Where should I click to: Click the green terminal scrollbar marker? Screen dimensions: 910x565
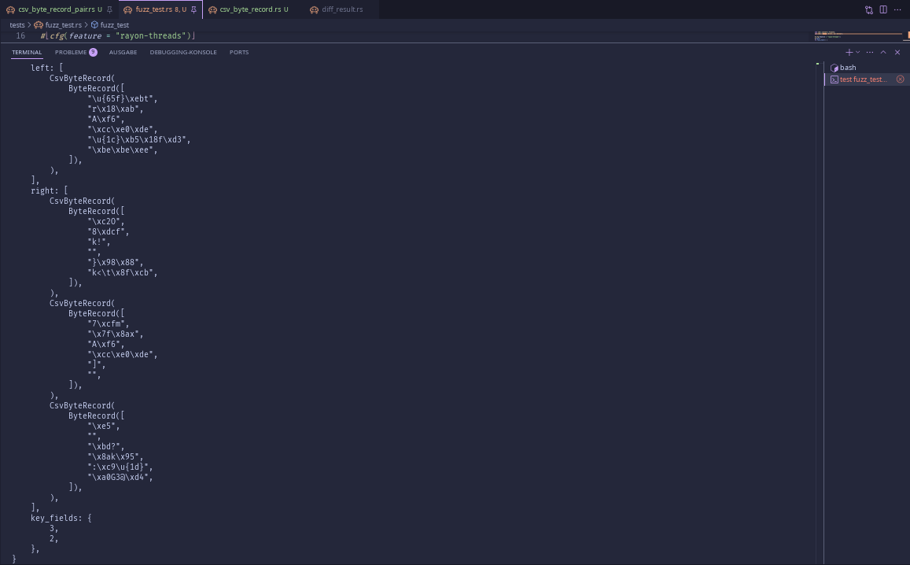(x=818, y=64)
